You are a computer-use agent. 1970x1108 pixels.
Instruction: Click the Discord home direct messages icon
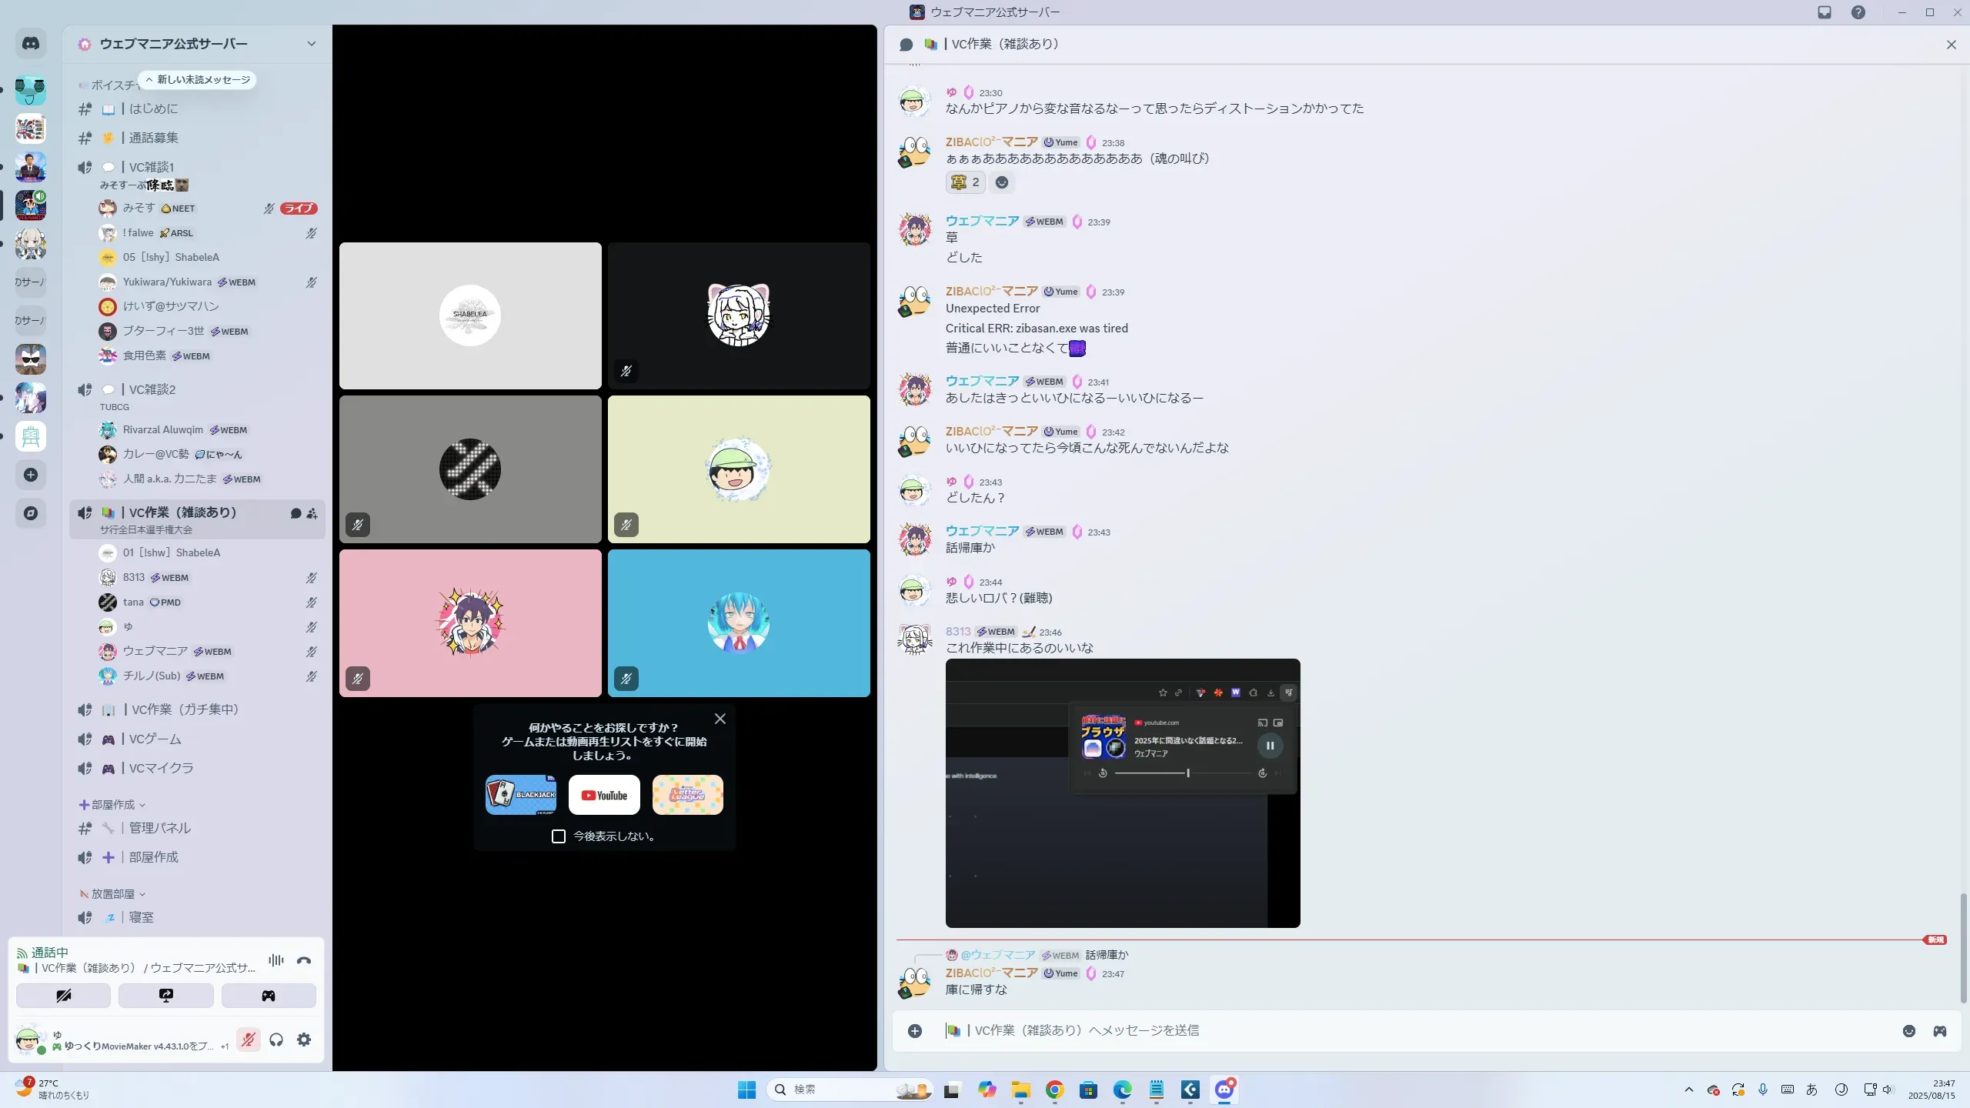click(x=31, y=44)
